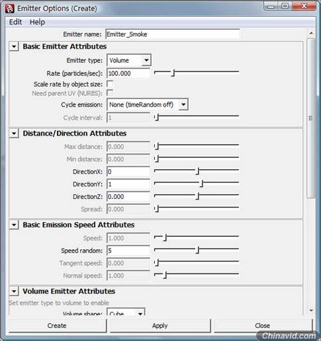The width and height of the screenshot is (321, 341).
Task: Click the Close button at bottom
Action: [x=263, y=326]
